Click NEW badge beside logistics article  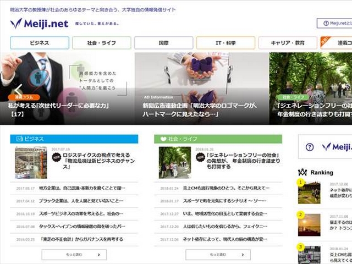56,157
